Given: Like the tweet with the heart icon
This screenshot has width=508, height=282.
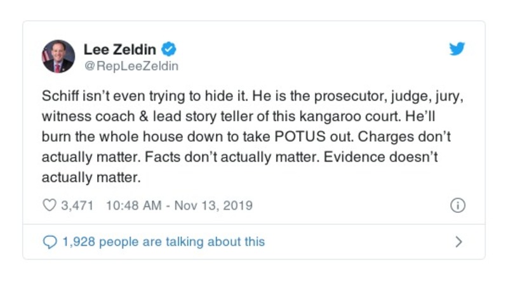Looking at the screenshot, I should tap(49, 205).
